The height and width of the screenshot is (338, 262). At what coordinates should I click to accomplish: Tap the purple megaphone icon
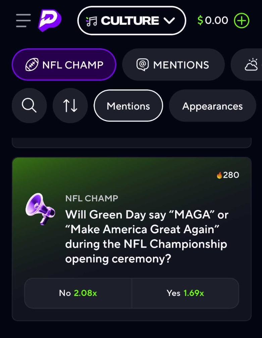41,209
